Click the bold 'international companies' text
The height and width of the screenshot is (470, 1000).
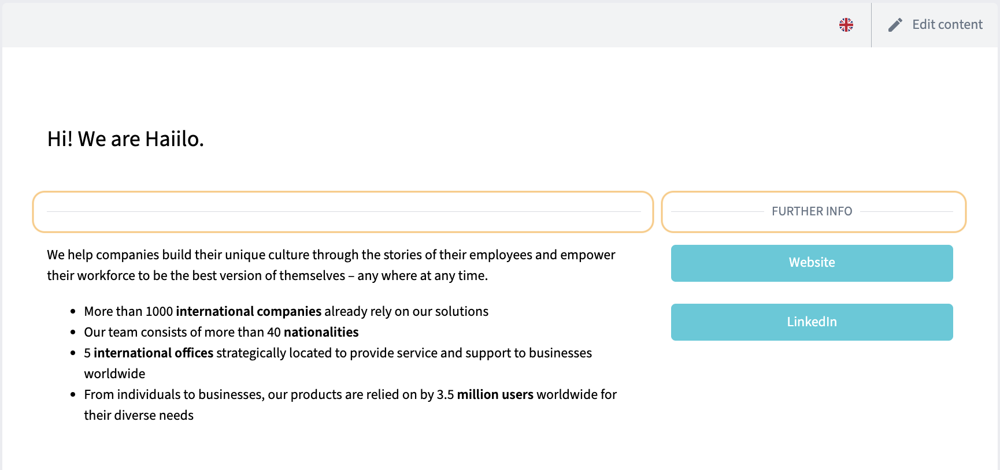point(249,312)
